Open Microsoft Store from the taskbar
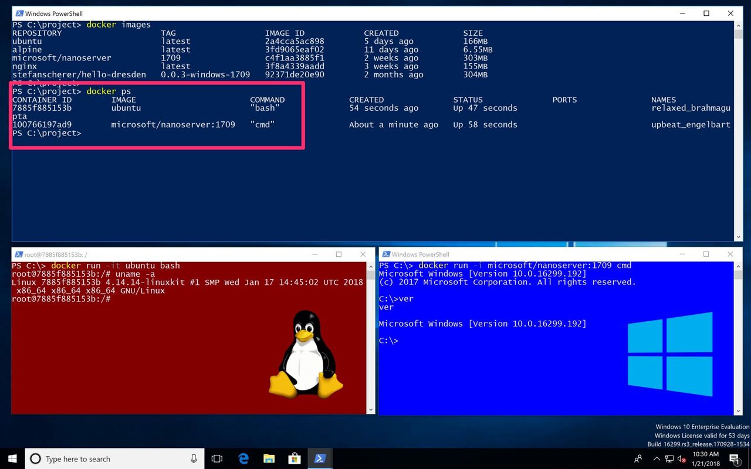This screenshot has width=751, height=469. pos(295,459)
